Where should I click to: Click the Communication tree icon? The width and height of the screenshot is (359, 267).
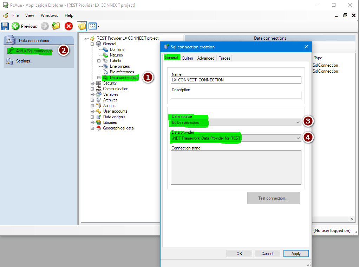click(99, 89)
